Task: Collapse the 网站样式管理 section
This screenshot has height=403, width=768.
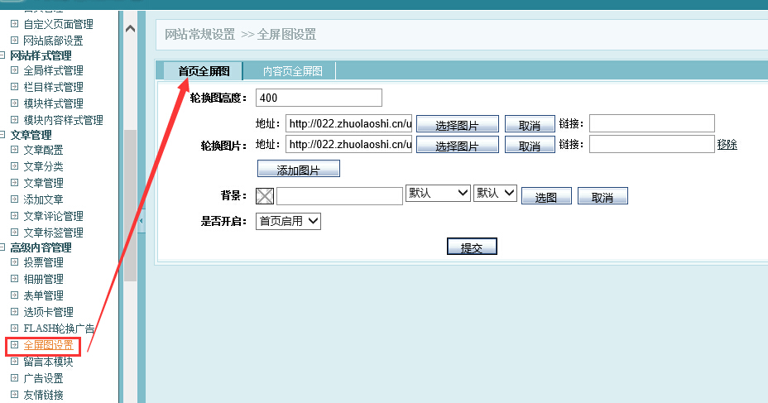Action: 4,55
